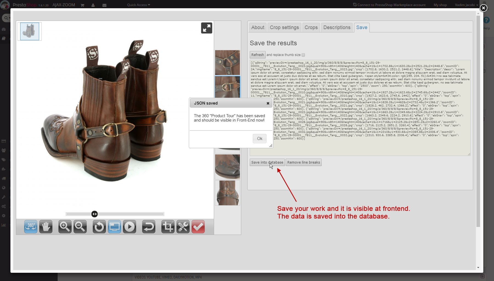Click the Save into database button
The height and width of the screenshot is (281, 494).
pyautogui.click(x=267, y=162)
